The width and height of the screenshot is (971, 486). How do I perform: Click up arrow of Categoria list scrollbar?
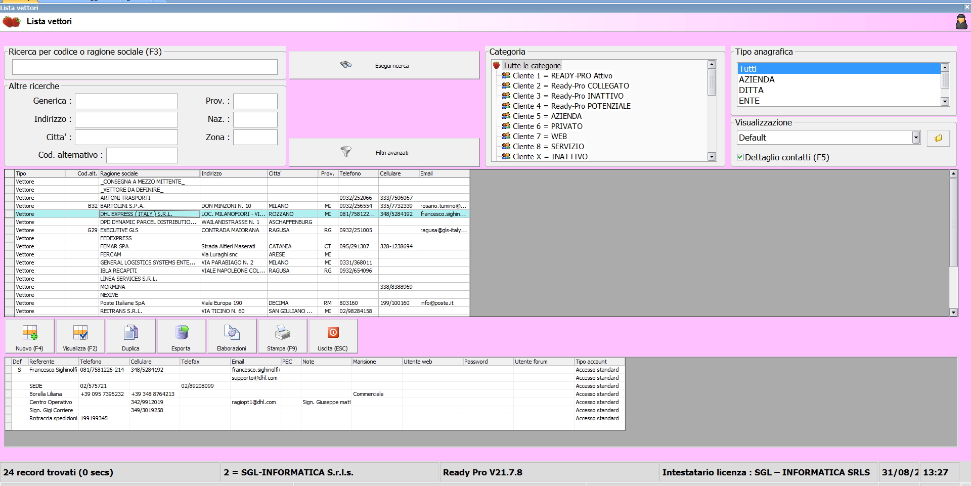[712, 65]
